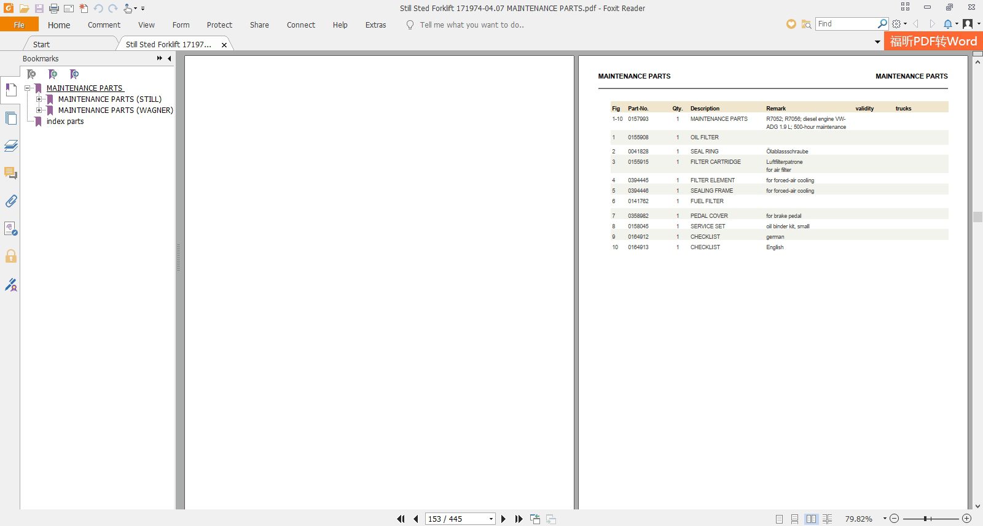Screen dimensions: 983x526
Task: Expand the bookmarks panel with double arrow
Action: (160, 58)
